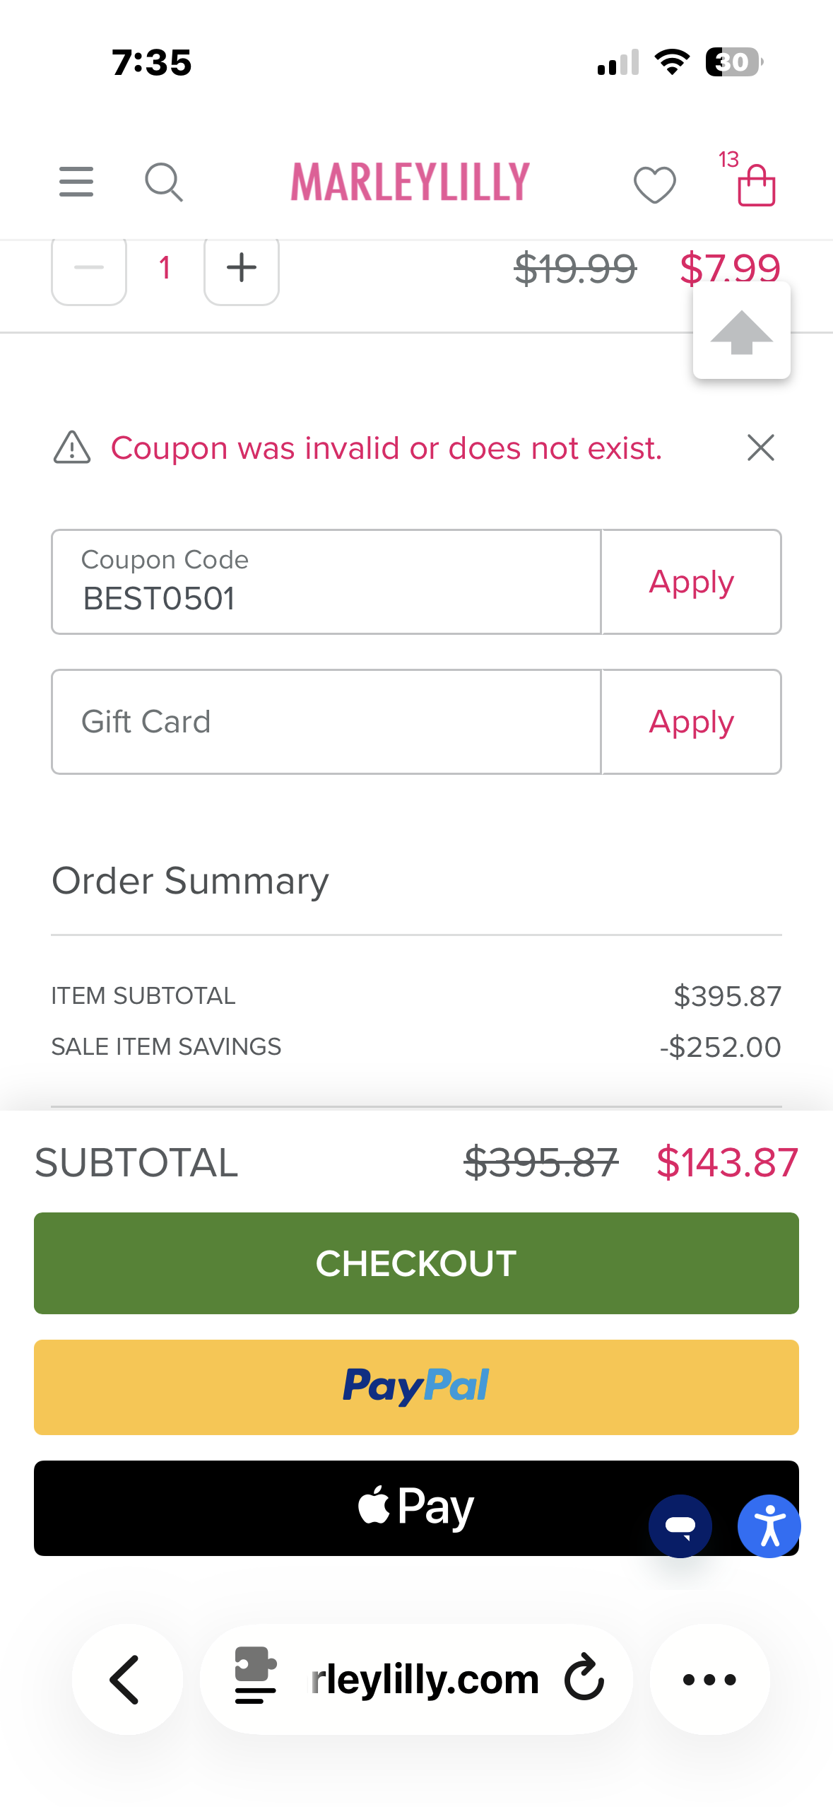Decrease item quantity with minus button

(x=89, y=268)
